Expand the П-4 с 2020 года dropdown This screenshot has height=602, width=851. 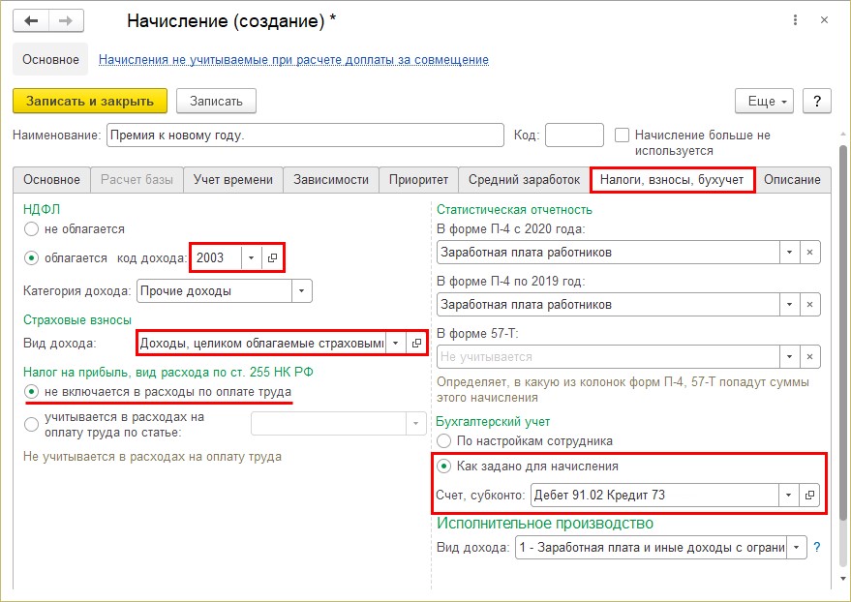(790, 253)
